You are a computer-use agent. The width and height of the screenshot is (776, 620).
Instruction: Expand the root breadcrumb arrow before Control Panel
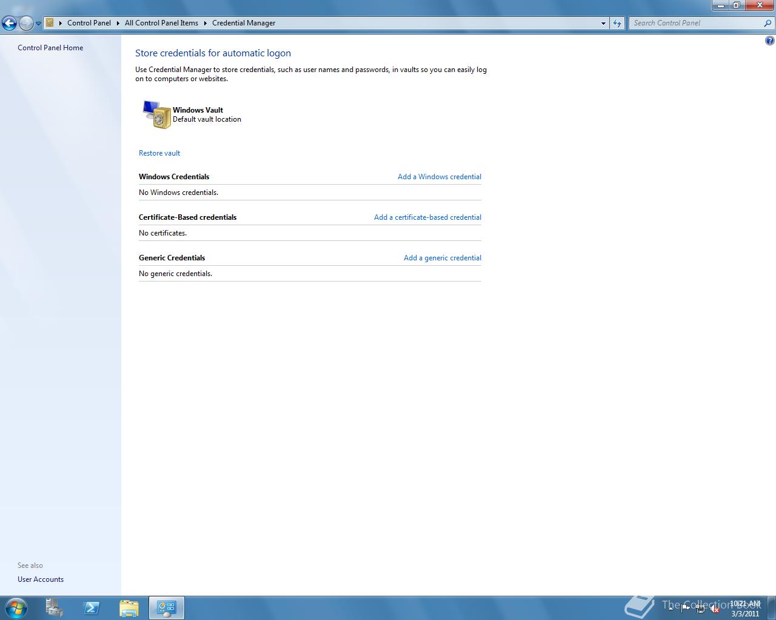coord(61,23)
